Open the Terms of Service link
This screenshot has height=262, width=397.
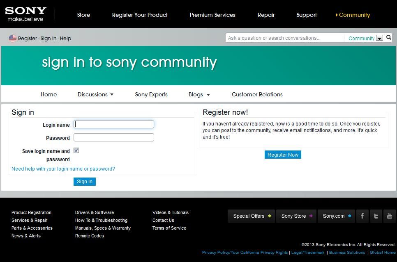(169, 228)
